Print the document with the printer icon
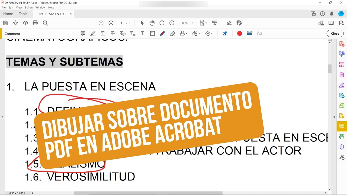347x195 pixels. (35, 23)
